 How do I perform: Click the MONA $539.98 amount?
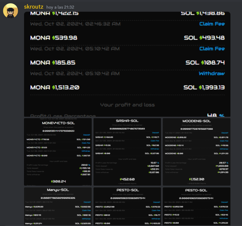point(54,38)
